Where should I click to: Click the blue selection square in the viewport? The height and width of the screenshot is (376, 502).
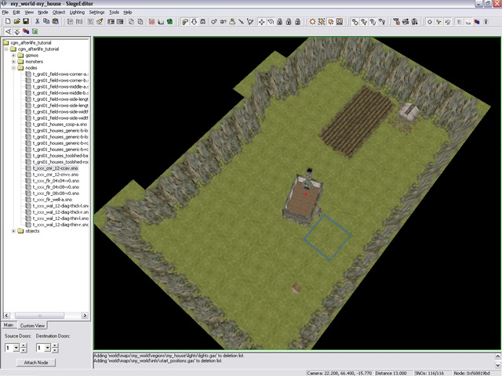[327, 237]
